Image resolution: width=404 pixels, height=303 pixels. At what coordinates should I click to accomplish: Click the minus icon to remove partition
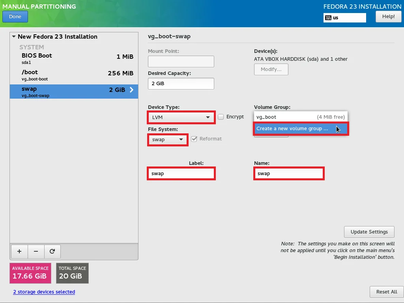pyautogui.click(x=36, y=251)
